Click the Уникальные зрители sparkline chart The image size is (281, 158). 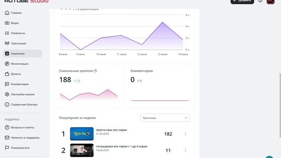pyautogui.click(x=89, y=95)
